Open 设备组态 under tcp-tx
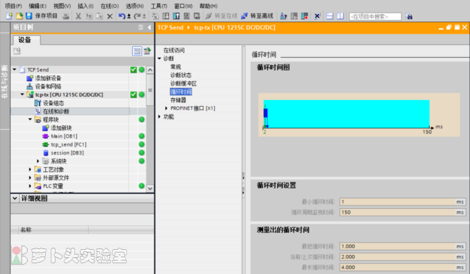The image size is (470, 274). click(53, 103)
